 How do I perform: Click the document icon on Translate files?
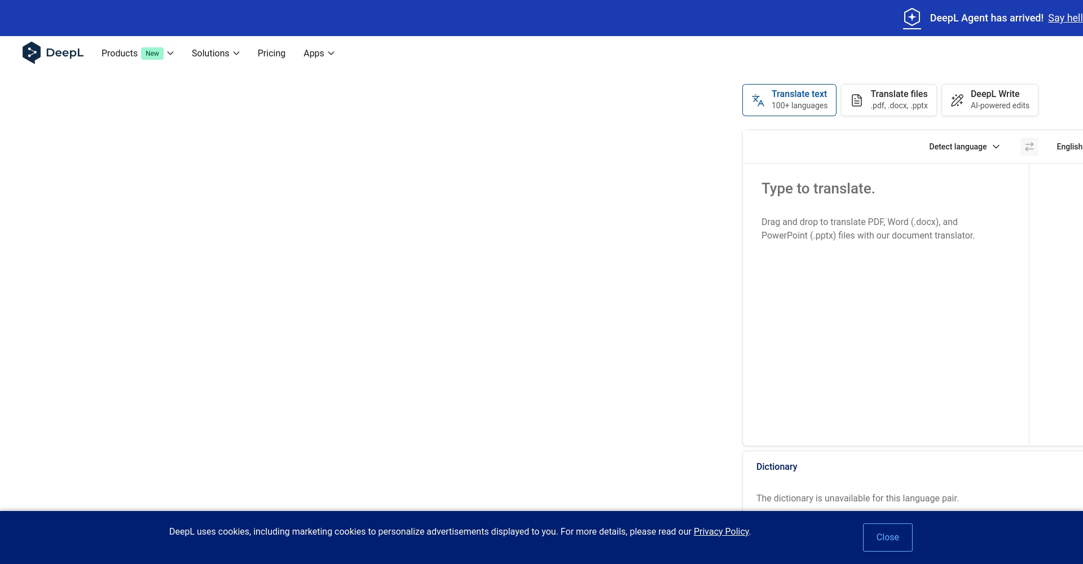pyautogui.click(x=856, y=100)
